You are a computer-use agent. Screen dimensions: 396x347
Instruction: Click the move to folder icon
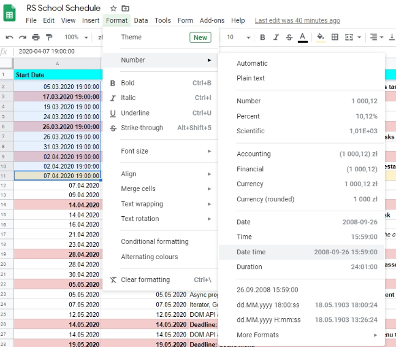125,9
